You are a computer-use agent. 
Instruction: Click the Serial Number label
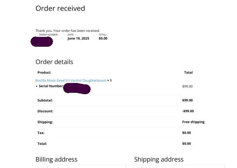coord(51,86)
